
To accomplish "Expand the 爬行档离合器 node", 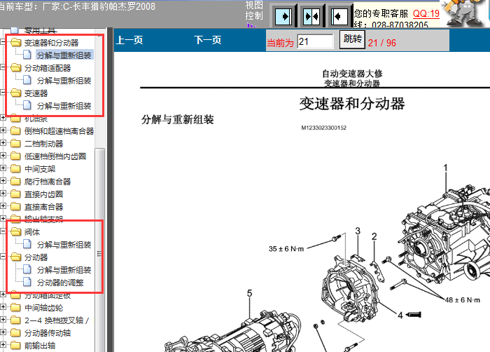I will pyautogui.click(x=3, y=181).
